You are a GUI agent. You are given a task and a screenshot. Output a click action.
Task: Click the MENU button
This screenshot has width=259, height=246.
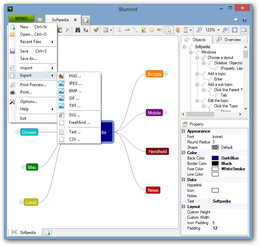[22, 18]
